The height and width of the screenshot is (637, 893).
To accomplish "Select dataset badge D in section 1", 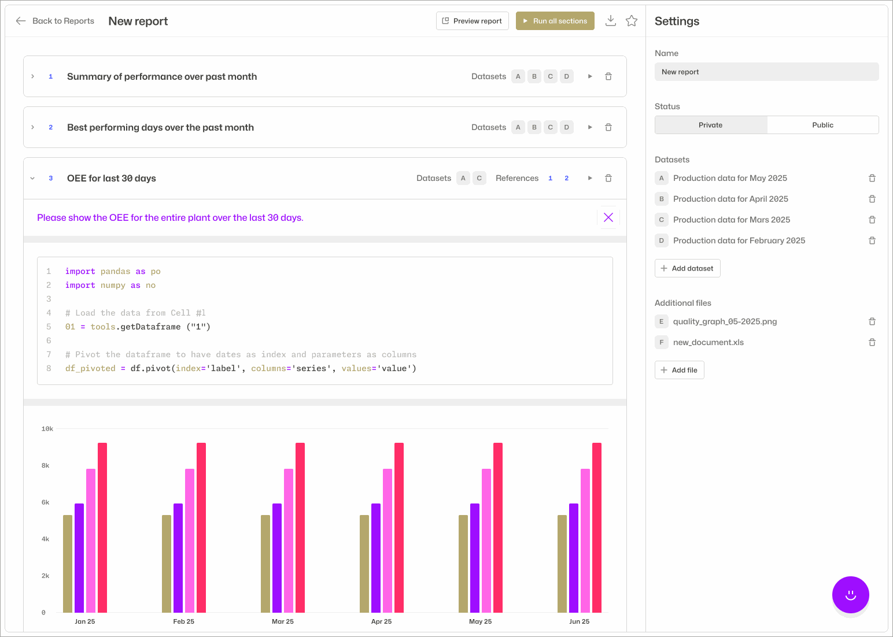I will pos(567,76).
